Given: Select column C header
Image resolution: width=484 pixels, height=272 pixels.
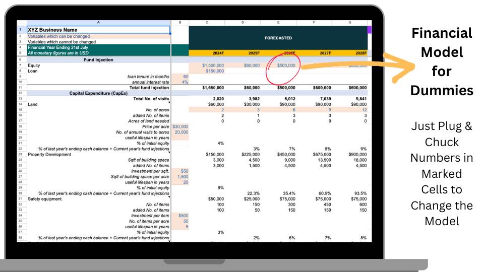Looking at the screenshot, I should coord(207,23).
